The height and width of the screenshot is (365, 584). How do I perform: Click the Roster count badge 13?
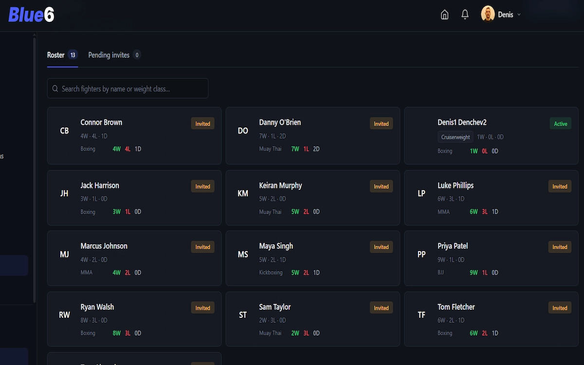(73, 55)
